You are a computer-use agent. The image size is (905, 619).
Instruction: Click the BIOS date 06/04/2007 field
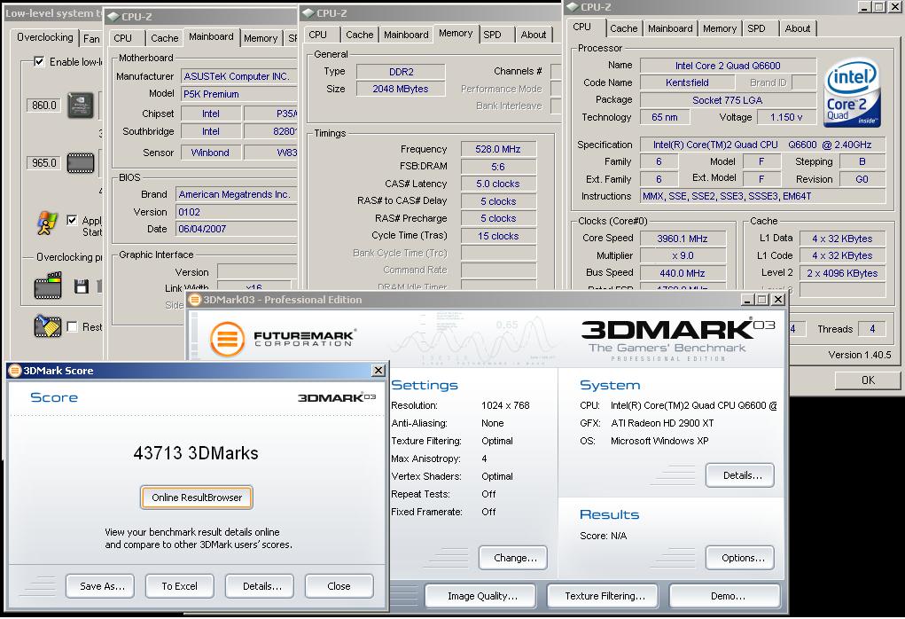(x=237, y=229)
